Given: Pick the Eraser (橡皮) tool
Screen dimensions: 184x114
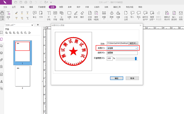Looking at the screenshot, I should (x=82, y=14).
